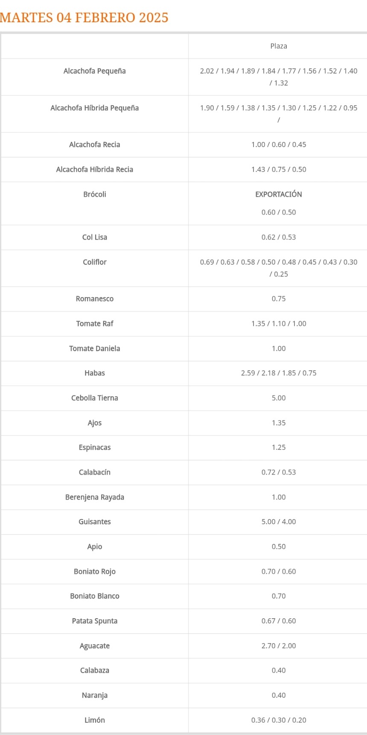
Task: Select the Espinacas product name
Action: tap(95, 448)
